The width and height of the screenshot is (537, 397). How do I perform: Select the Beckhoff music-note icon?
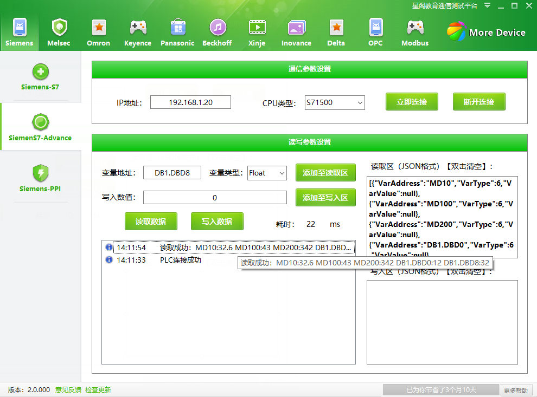pos(218,28)
